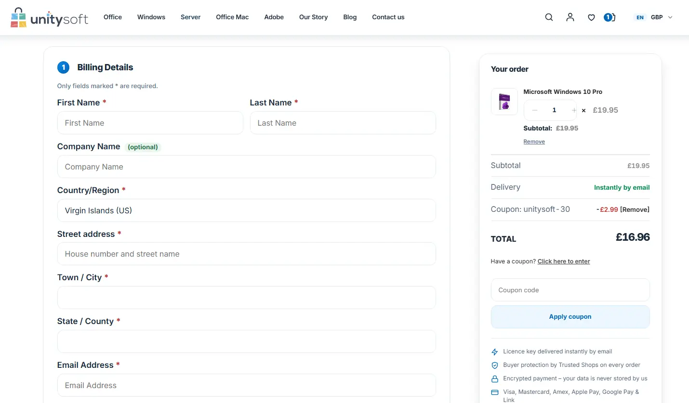Screen dimensions: 689x403
Task: Click the Billing Details heading
Action: [105, 67]
